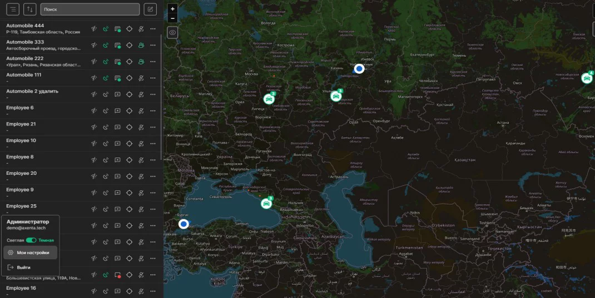Screen dimensions: 595x298
Task: Click the blue location marker near Бургас
Action: [184, 224]
